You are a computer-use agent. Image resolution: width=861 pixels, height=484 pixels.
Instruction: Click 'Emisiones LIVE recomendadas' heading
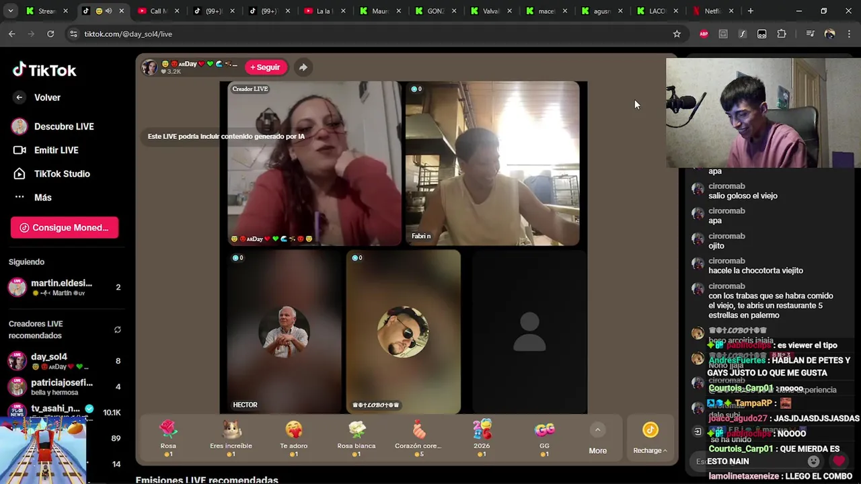pos(207,479)
